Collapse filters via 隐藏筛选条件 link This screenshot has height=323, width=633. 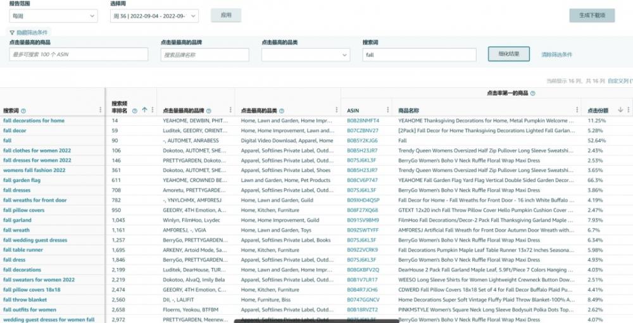[x=32, y=33]
